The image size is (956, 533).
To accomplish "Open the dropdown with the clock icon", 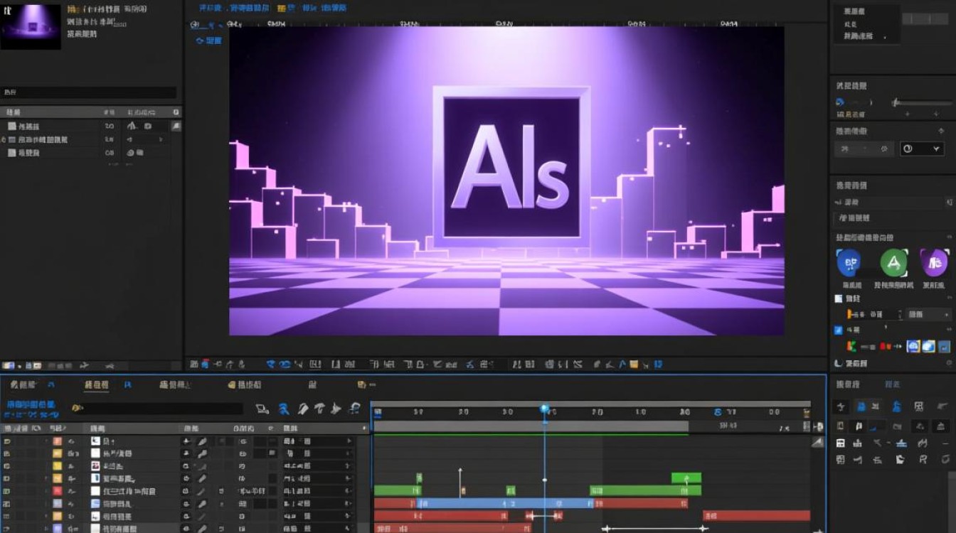I will click(921, 149).
